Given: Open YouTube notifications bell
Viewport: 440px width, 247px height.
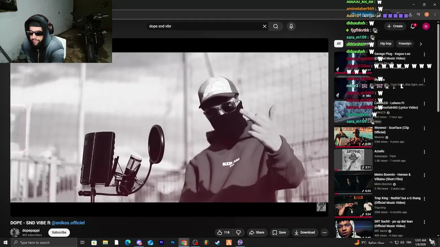Looking at the screenshot, I should pos(413,26).
